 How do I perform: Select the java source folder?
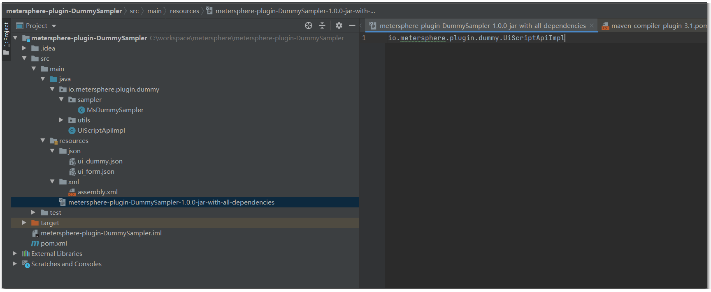coord(65,79)
